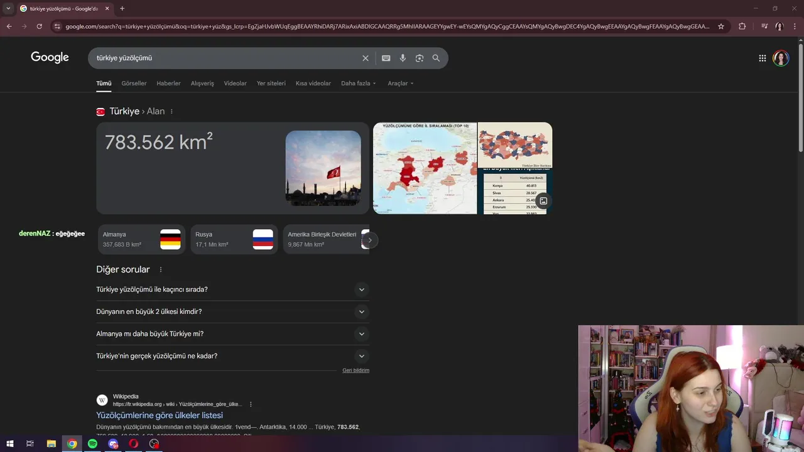Open Chrome's three-dot menu

click(x=796, y=26)
